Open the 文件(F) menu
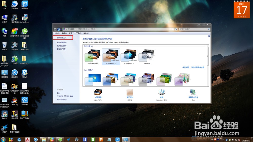Image resolution: width=253 pixels, height=142 pixels. point(57,33)
